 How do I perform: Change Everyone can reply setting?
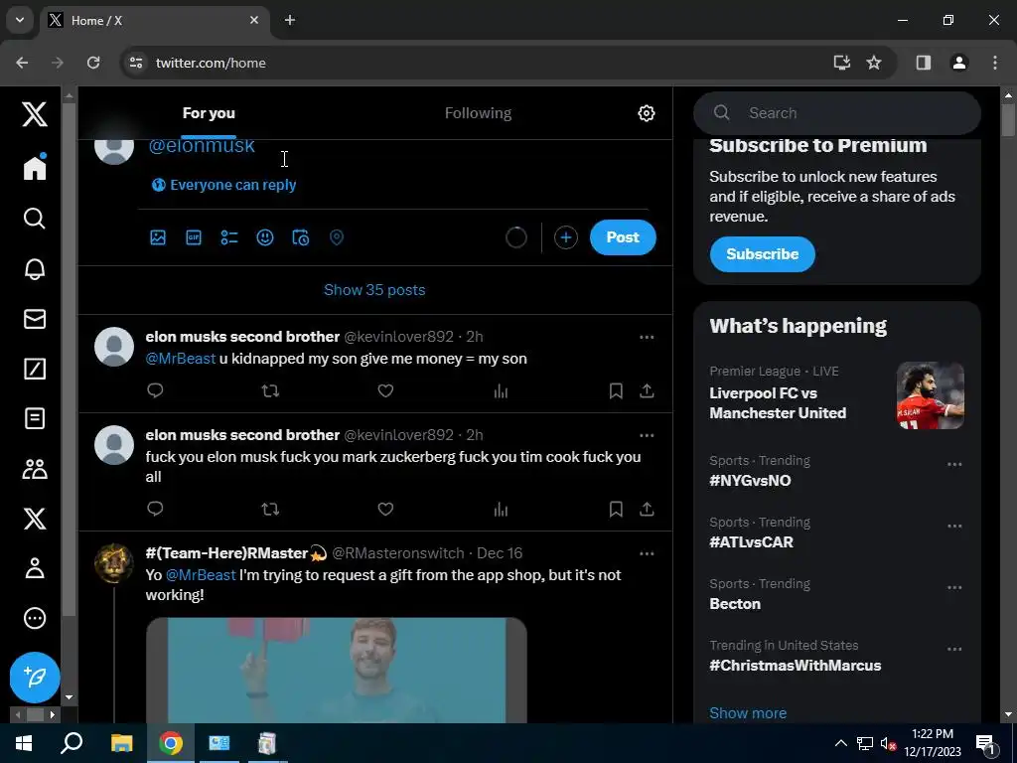224,185
